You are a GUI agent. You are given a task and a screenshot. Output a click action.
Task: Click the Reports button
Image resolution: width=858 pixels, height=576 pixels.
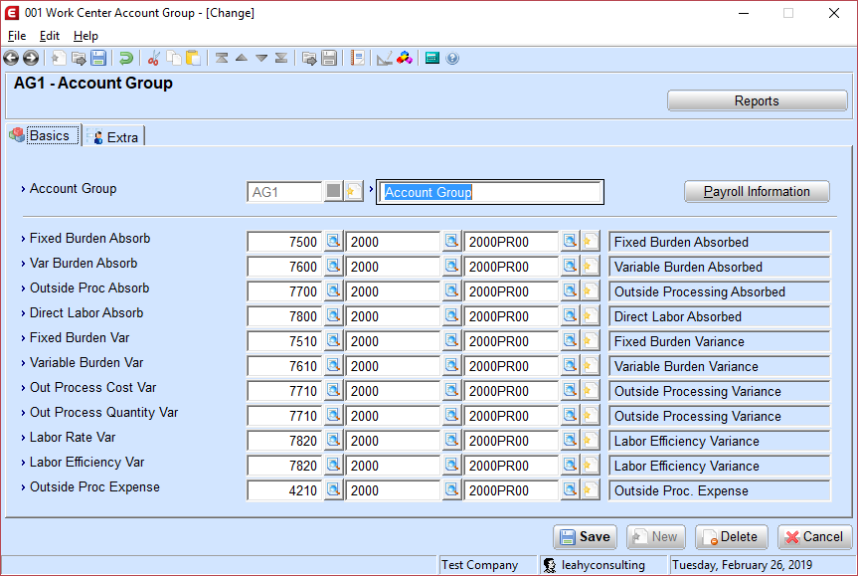pos(757,100)
